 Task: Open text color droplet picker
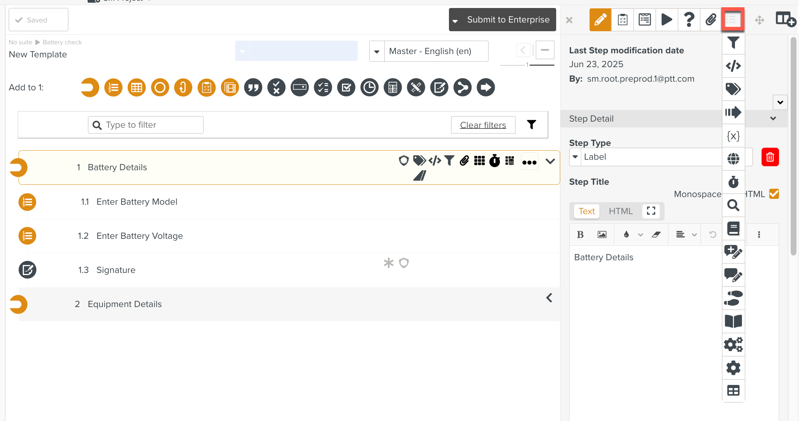pos(626,234)
